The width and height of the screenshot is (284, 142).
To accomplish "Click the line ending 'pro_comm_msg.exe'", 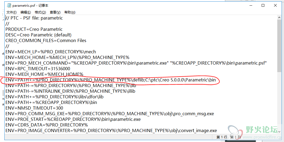I will point(110,114).
